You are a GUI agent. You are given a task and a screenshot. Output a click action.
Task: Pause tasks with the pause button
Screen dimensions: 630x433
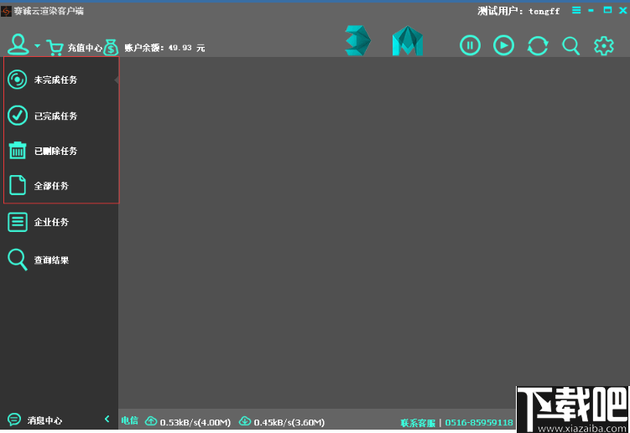pyautogui.click(x=470, y=45)
